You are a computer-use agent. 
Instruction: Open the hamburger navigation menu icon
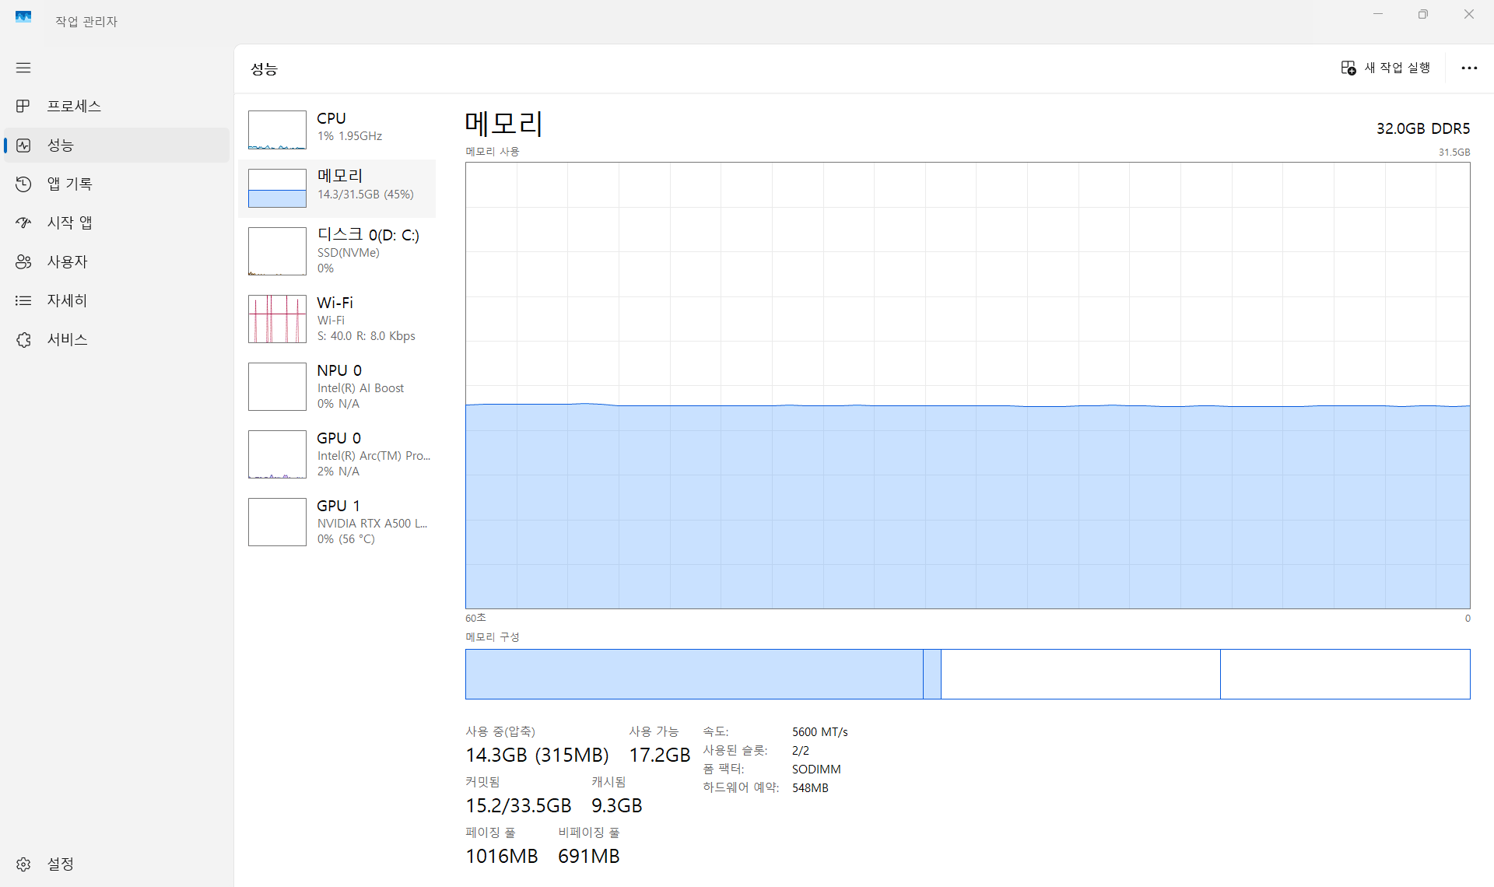point(23,68)
